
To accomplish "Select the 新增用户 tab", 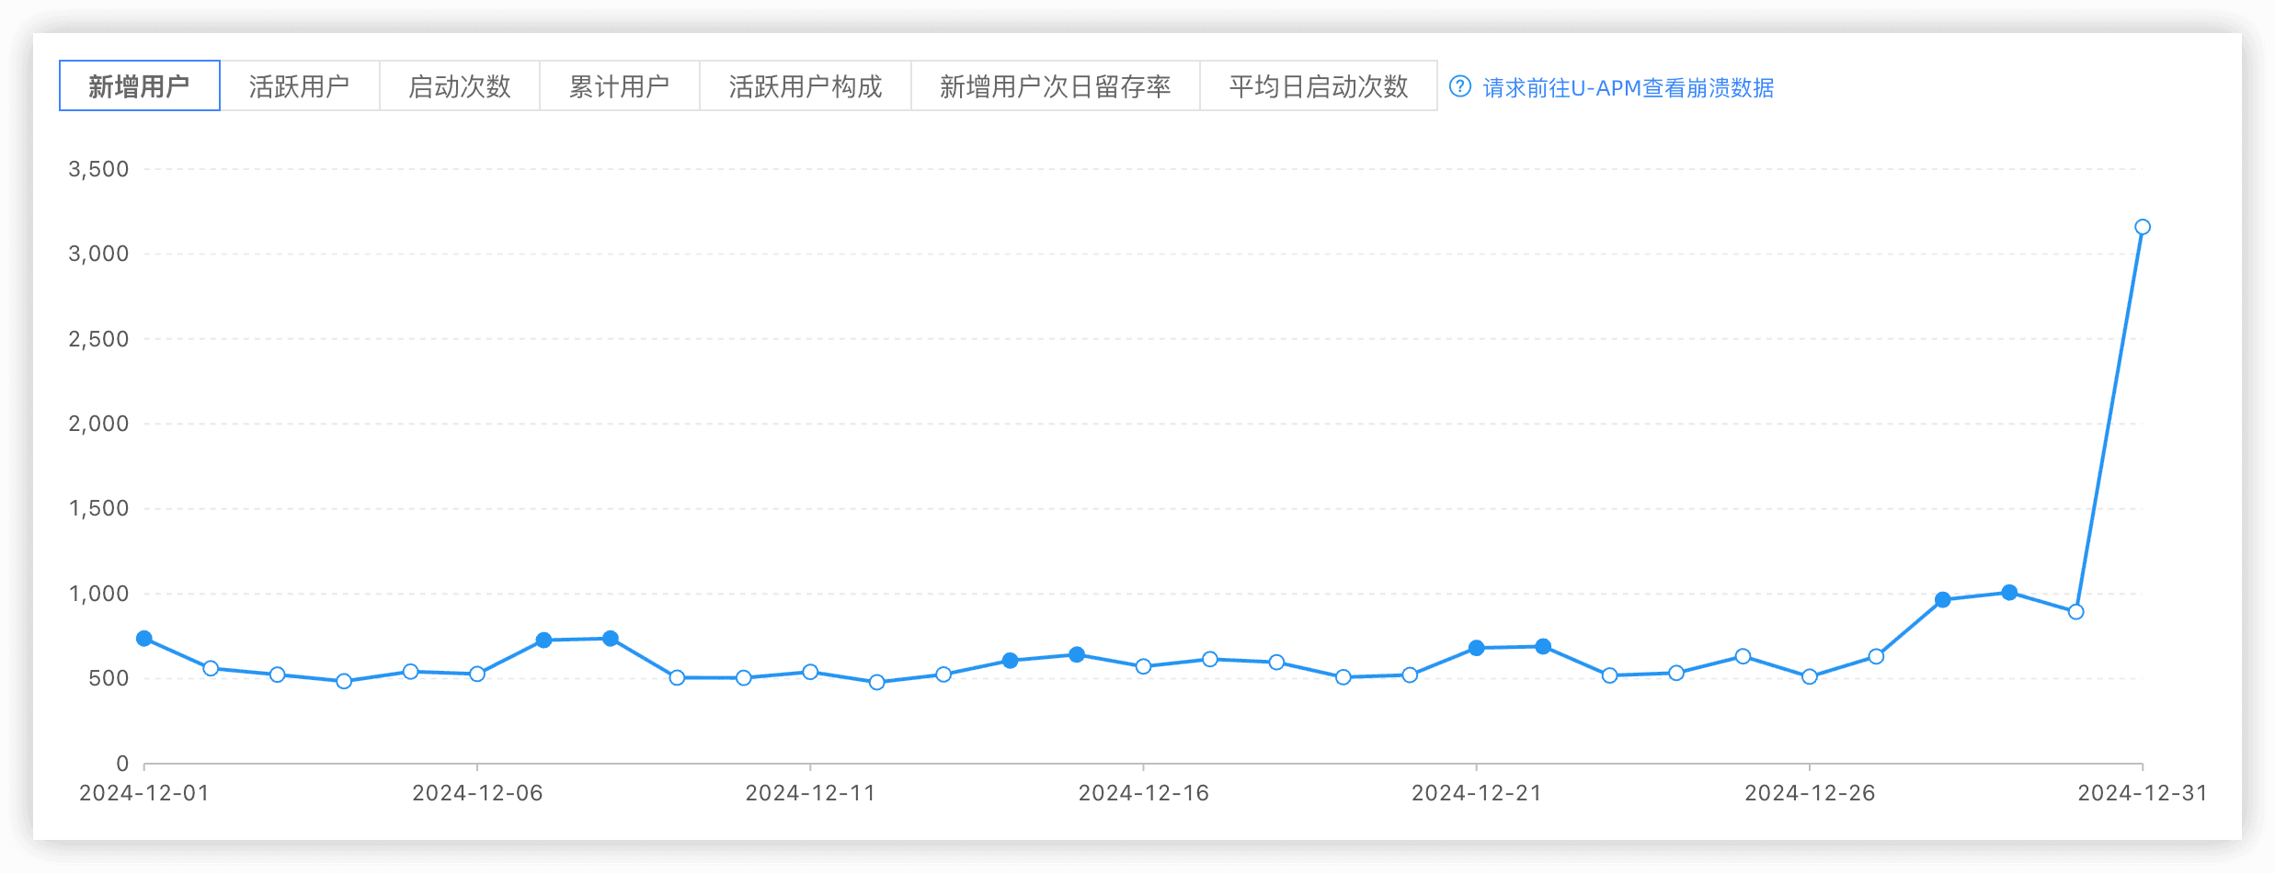I will (x=139, y=86).
